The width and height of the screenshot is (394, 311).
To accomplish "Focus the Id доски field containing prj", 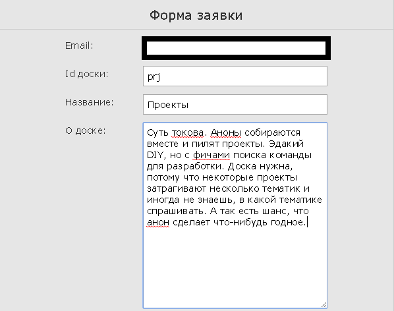I will (235, 76).
